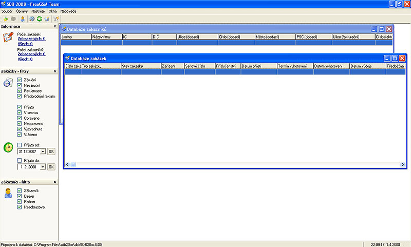
Task: Click Název firmy column header in zákazníků window
Action: point(107,37)
